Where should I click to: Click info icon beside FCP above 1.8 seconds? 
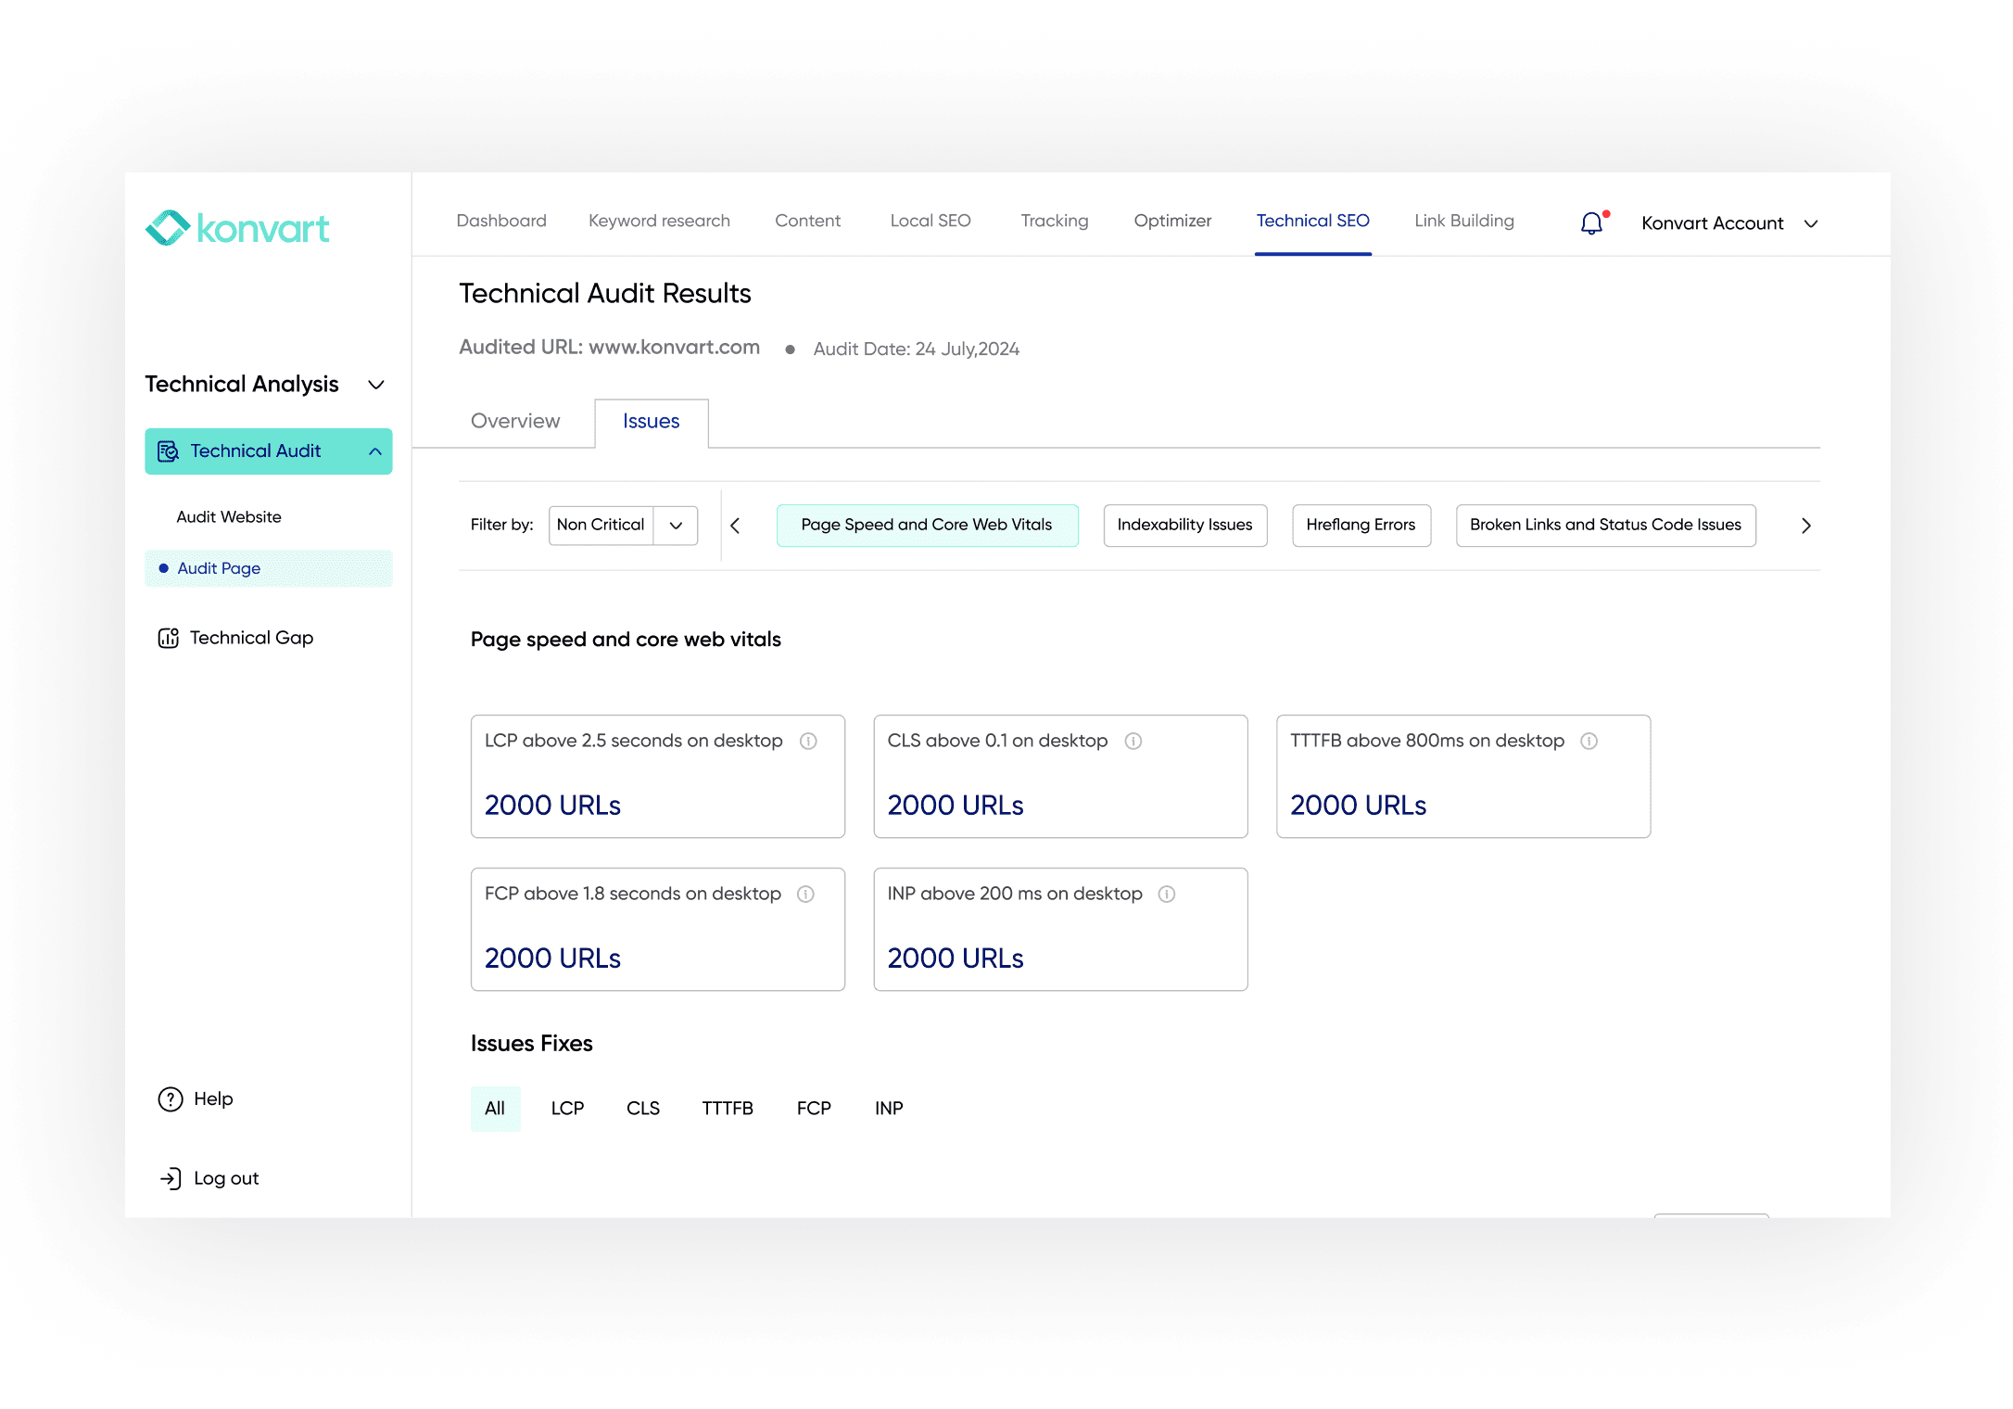coord(805,894)
